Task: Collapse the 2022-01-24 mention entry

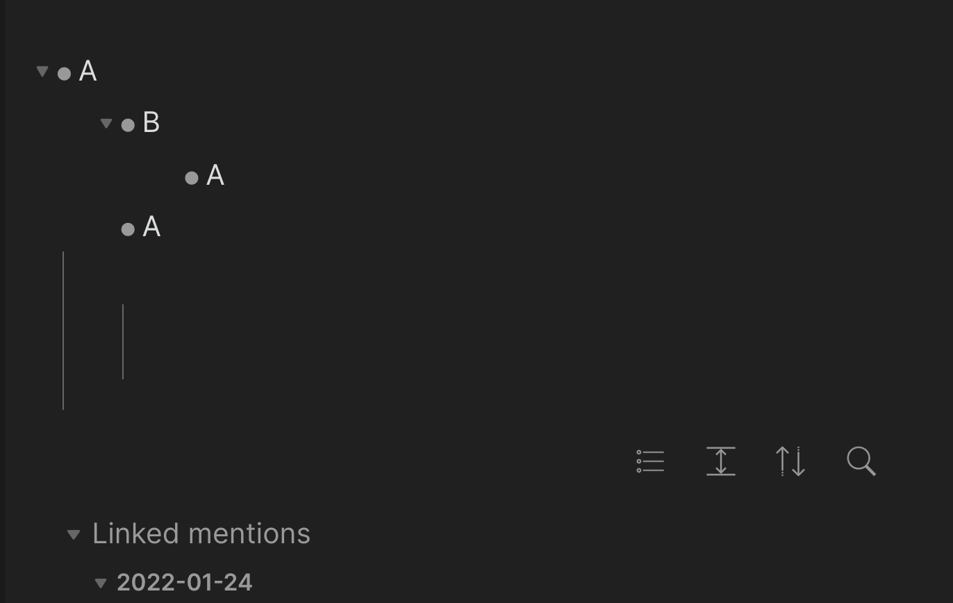Action: click(x=101, y=584)
